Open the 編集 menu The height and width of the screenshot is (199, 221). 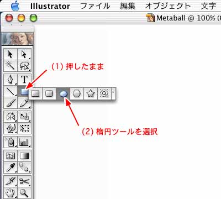(128, 6)
